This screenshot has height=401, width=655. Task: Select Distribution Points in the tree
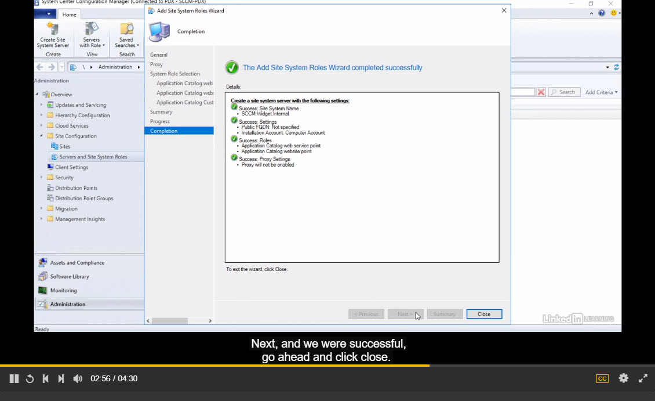tap(76, 188)
